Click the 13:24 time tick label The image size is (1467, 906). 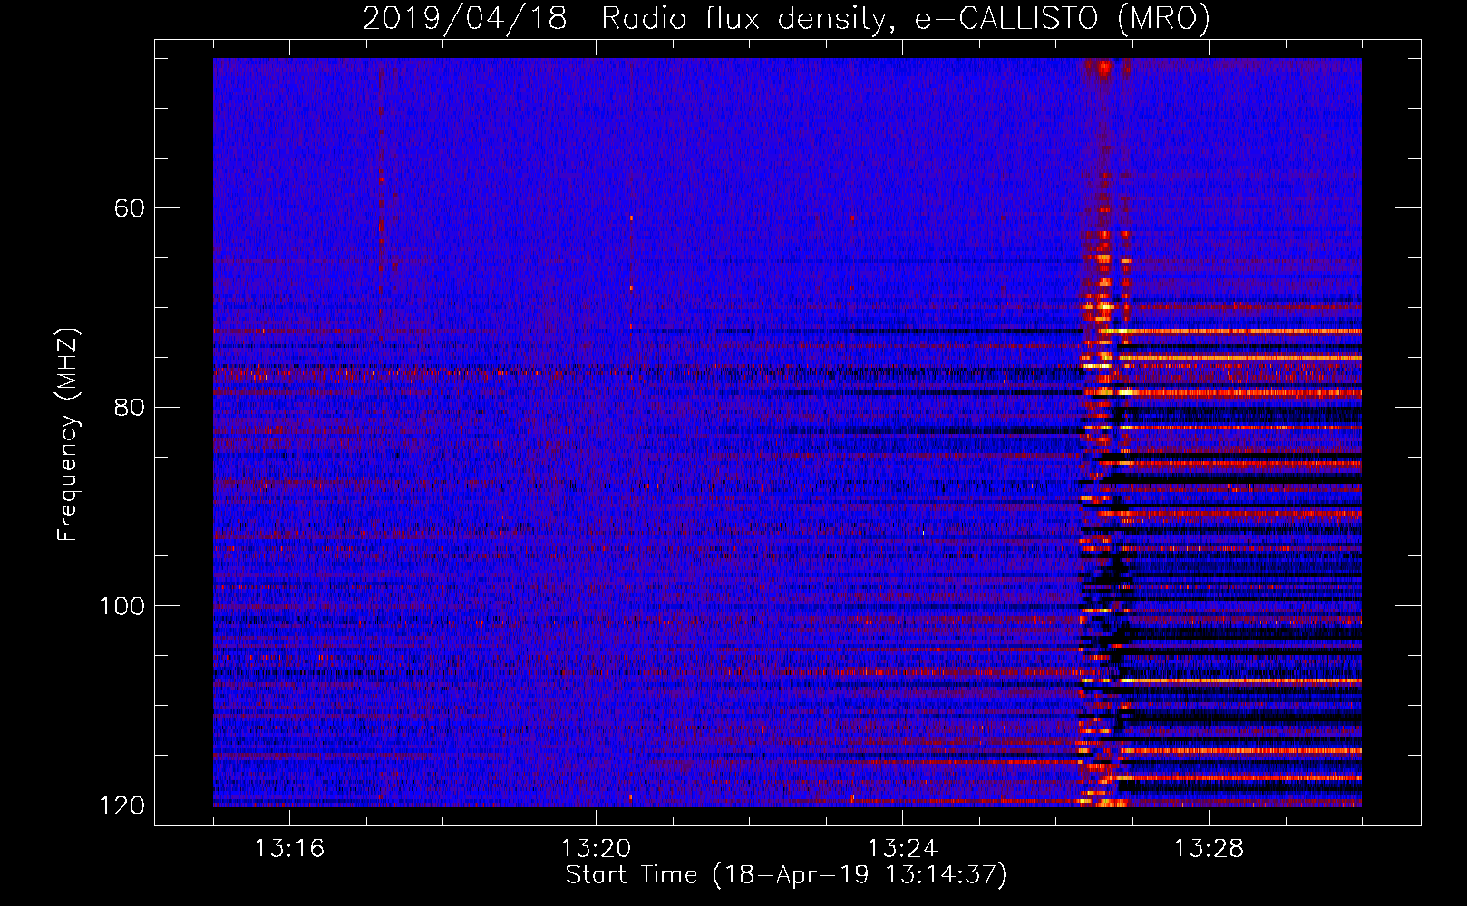point(902,849)
